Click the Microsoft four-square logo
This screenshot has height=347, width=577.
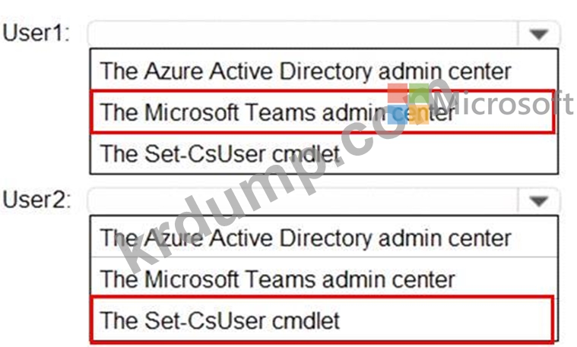click(x=410, y=104)
